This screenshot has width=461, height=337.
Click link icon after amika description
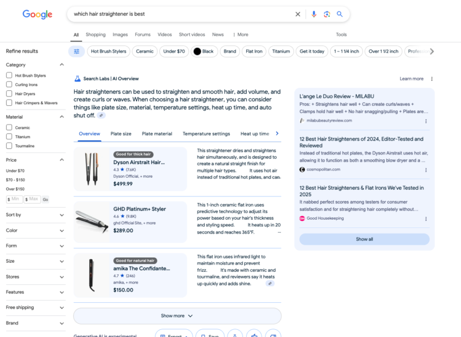coord(270,284)
